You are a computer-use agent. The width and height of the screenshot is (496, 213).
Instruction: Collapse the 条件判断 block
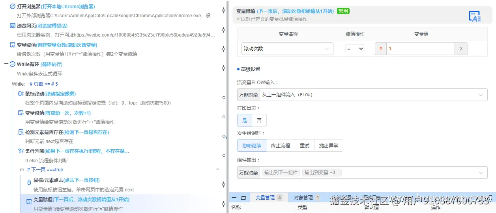pyautogui.click(x=15, y=151)
